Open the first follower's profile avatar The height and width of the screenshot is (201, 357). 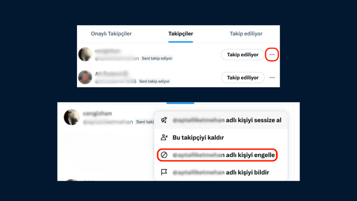pyautogui.click(x=85, y=54)
